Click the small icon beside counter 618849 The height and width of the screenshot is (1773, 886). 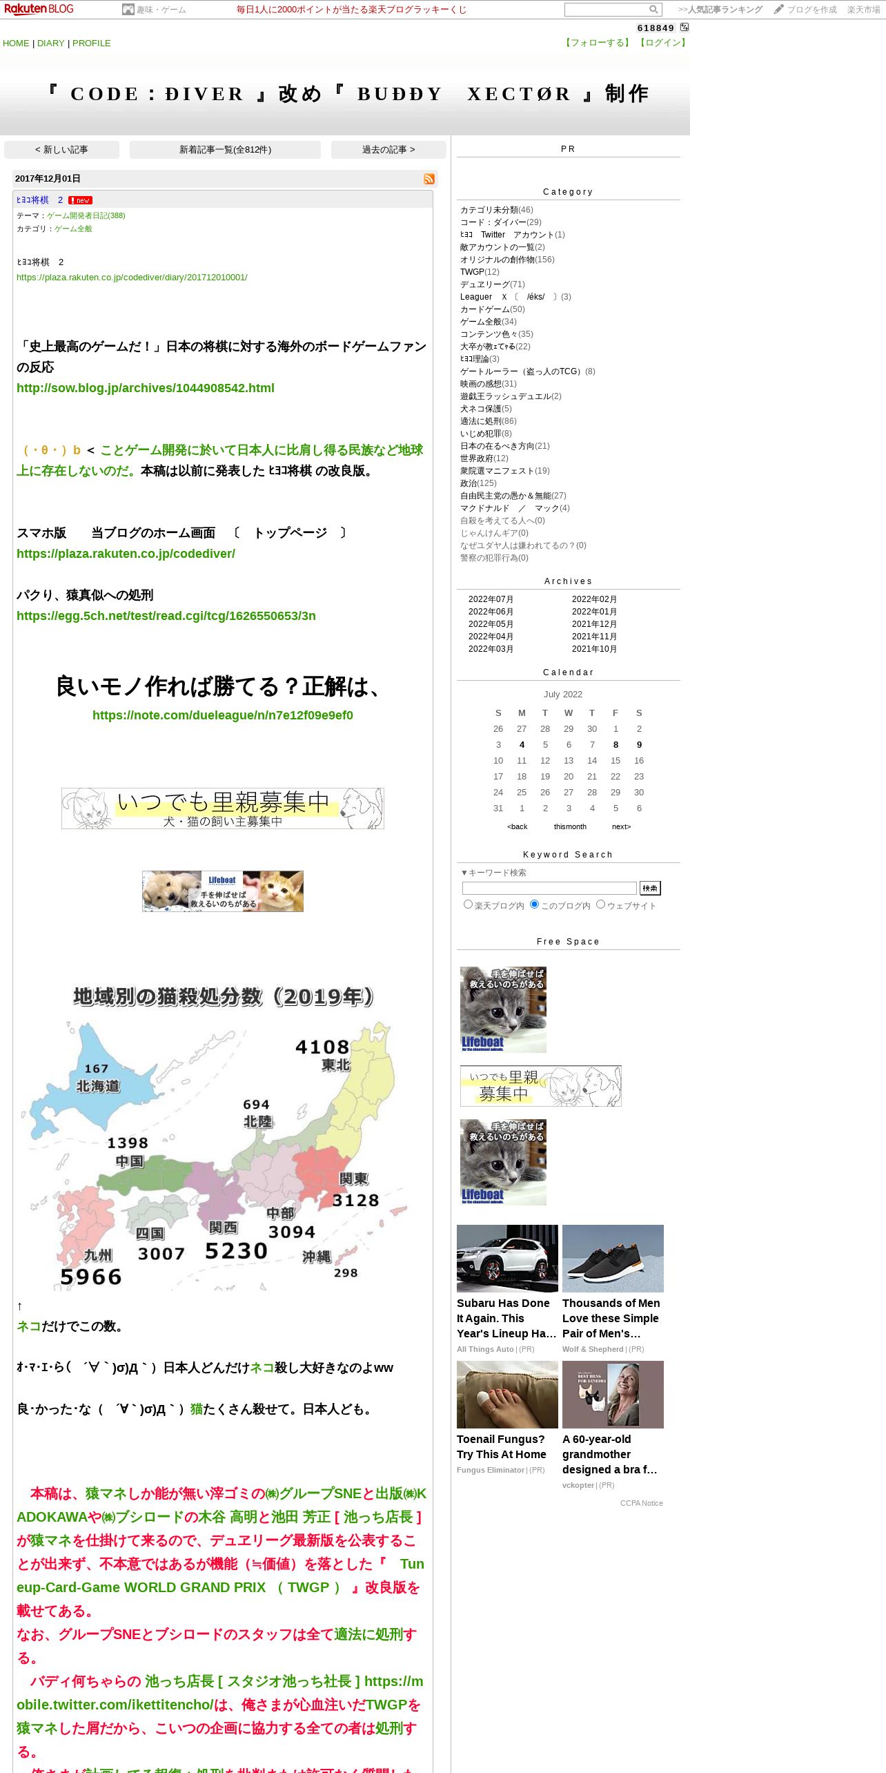[x=685, y=27]
